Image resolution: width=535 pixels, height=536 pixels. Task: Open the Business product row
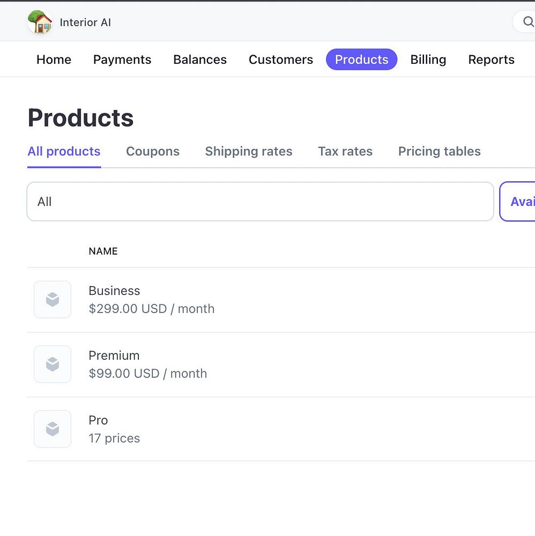pyautogui.click(x=114, y=291)
